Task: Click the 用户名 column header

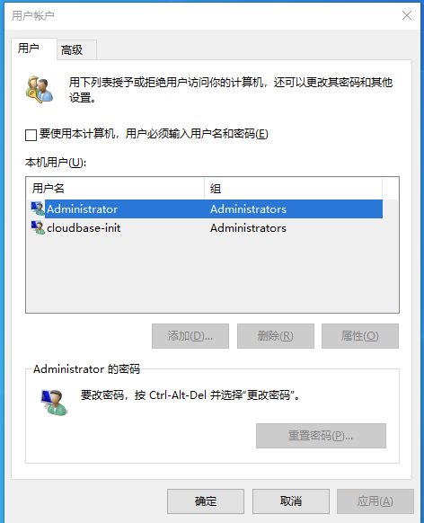Action: click(115, 189)
